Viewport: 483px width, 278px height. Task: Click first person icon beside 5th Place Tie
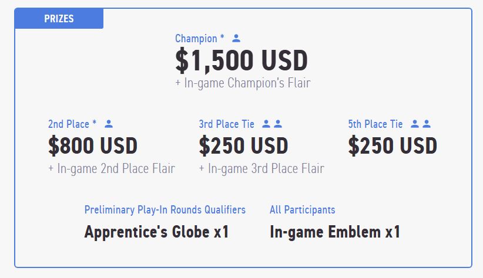415,124
